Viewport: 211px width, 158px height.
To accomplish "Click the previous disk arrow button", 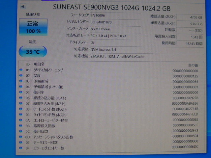I will click(x=23, y=6).
